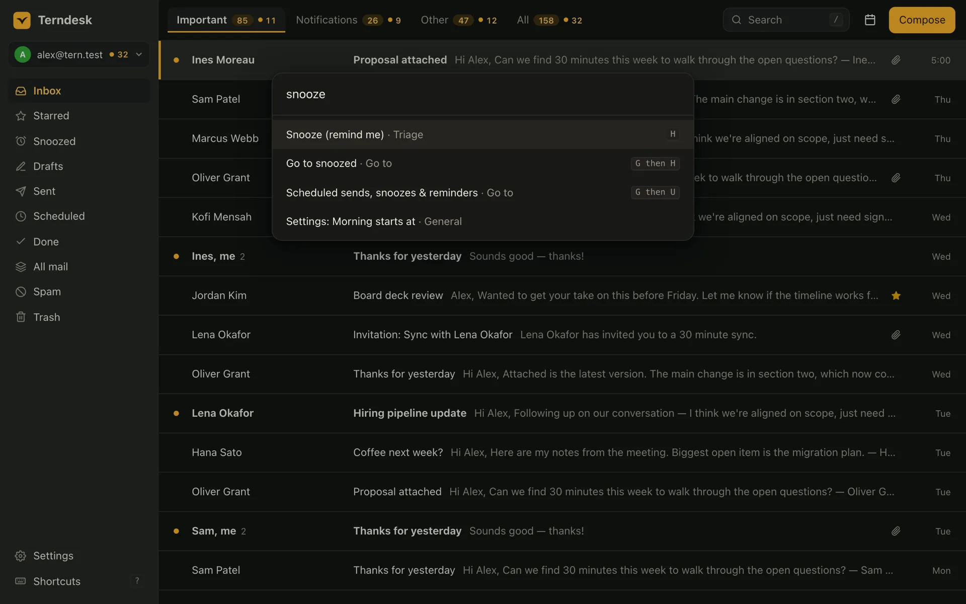Switch to the Other tab

click(459, 20)
